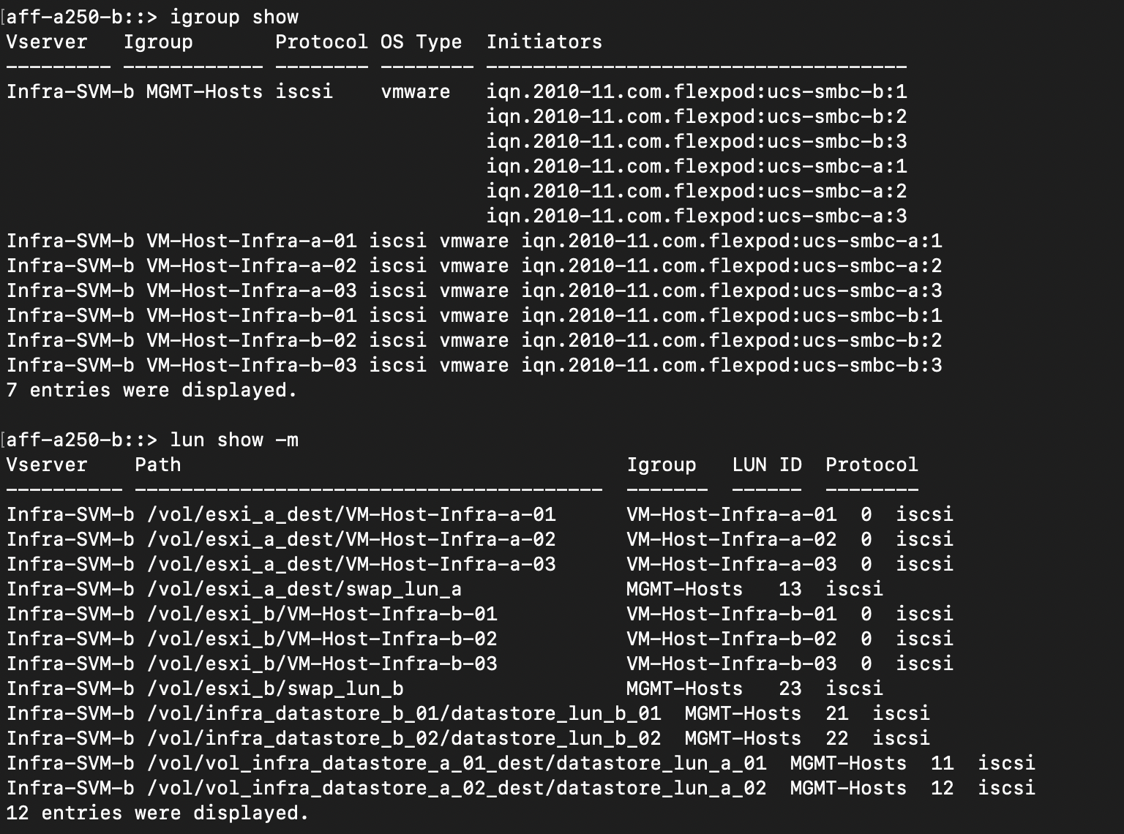Click LUN ID value 21

[x=836, y=713]
